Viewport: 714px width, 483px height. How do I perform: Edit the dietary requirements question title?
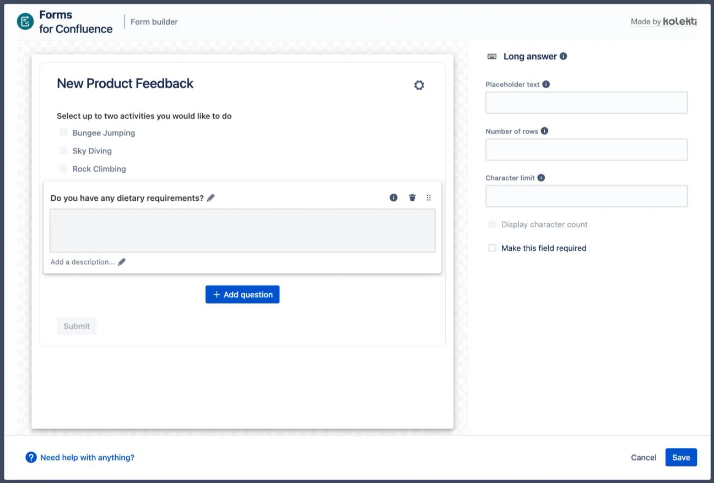(x=211, y=197)
